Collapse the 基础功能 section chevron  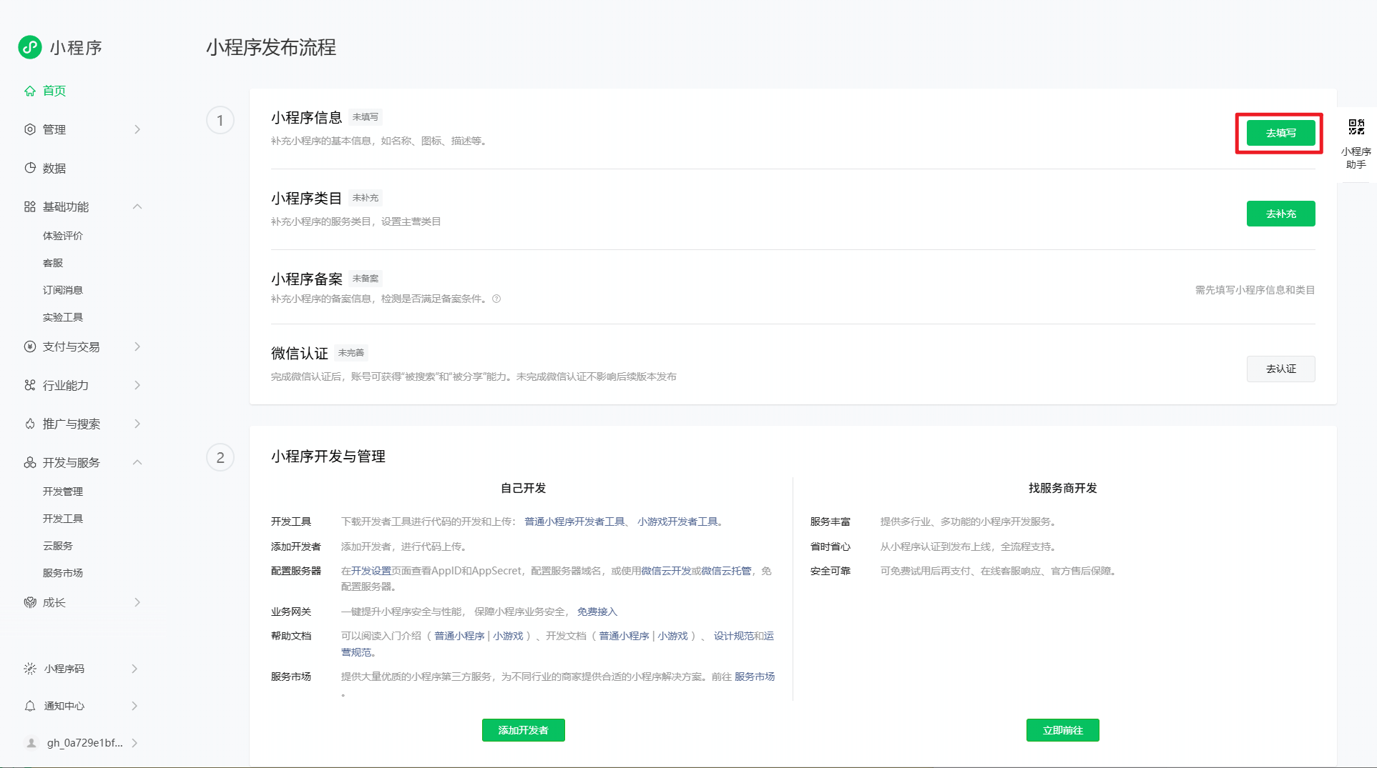[x=137, y=206]
